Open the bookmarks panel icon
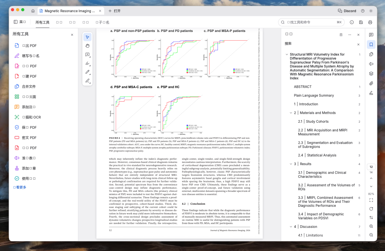The width and height of the screenshot is (385, 251). [x=371, y=45]
